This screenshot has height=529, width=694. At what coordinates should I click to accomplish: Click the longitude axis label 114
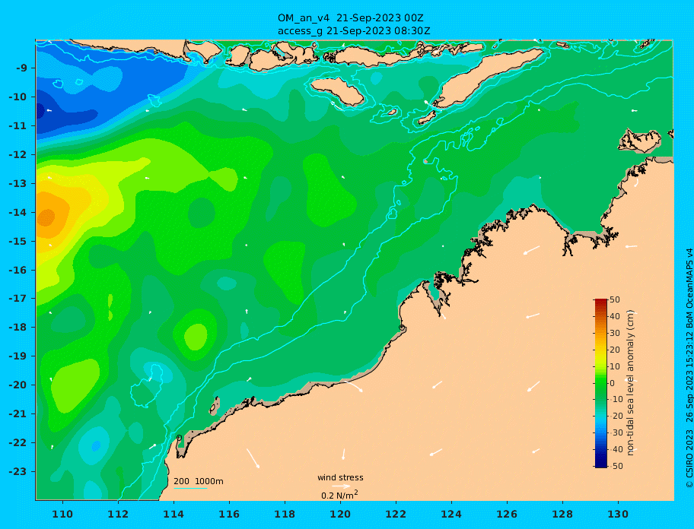coord(173,514)
